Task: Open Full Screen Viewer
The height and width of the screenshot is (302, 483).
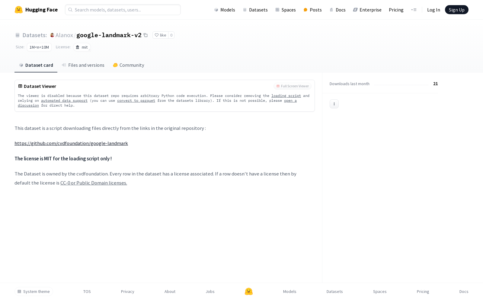Action: pos(293,86)
